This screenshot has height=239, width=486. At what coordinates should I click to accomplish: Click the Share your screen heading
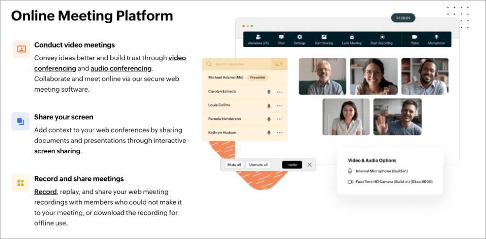point(64,117)
